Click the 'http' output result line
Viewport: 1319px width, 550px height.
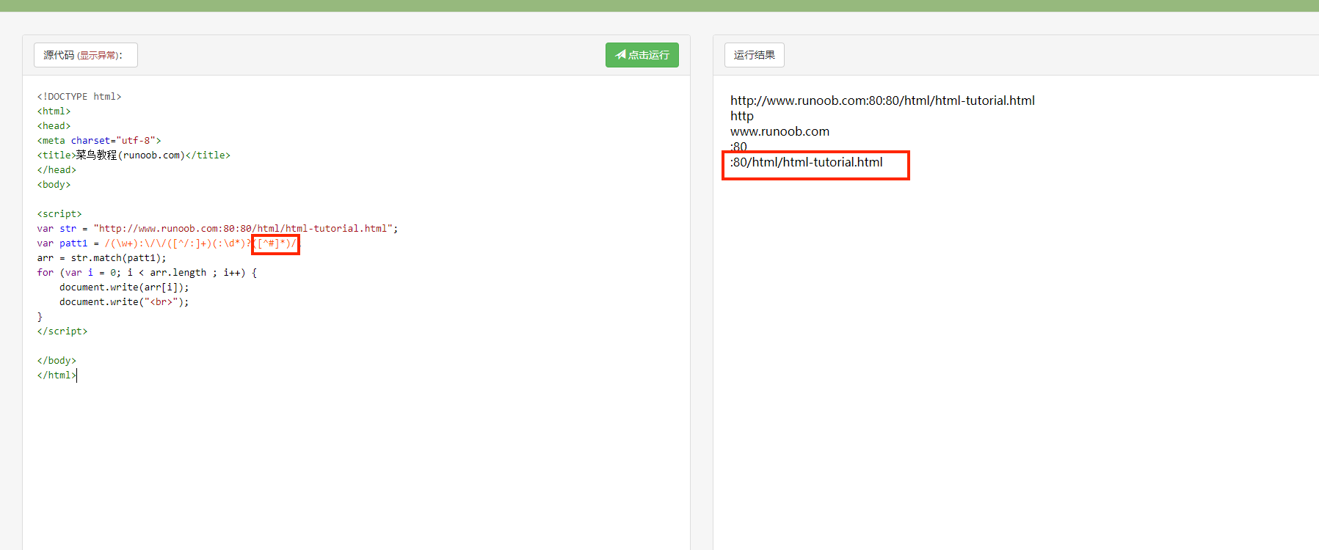741,116
